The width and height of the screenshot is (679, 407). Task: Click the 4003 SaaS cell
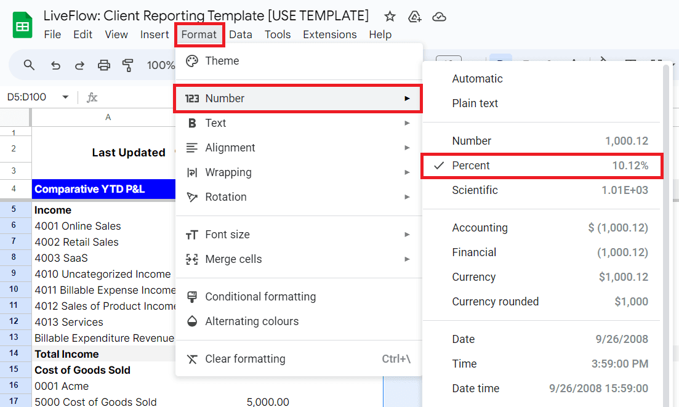pos(104,258)
